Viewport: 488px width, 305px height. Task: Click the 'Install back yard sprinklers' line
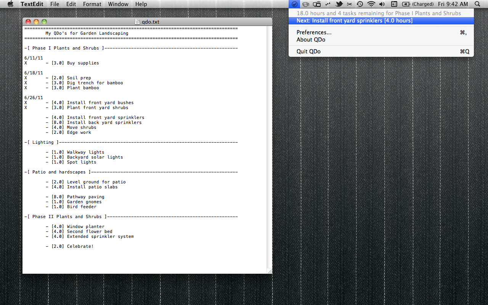[93, 122]
